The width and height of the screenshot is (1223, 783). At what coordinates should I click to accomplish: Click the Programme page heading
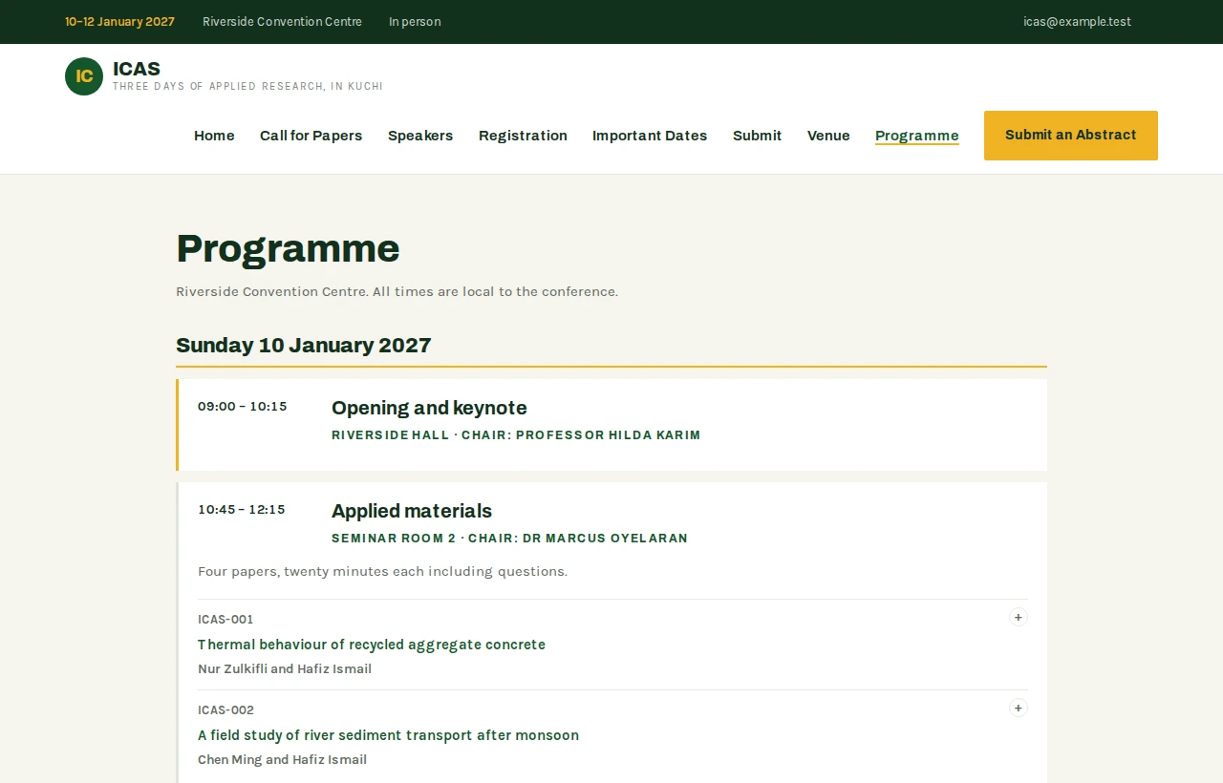click(x=288, y=248)
